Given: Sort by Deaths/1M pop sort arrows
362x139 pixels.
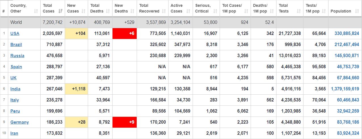Looking at the screenshot, I should point(272,11).
